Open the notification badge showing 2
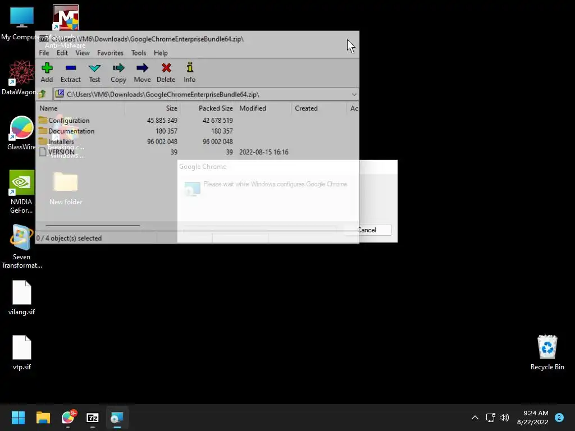Viewport: 575px width, 431px height. point(559,418)
